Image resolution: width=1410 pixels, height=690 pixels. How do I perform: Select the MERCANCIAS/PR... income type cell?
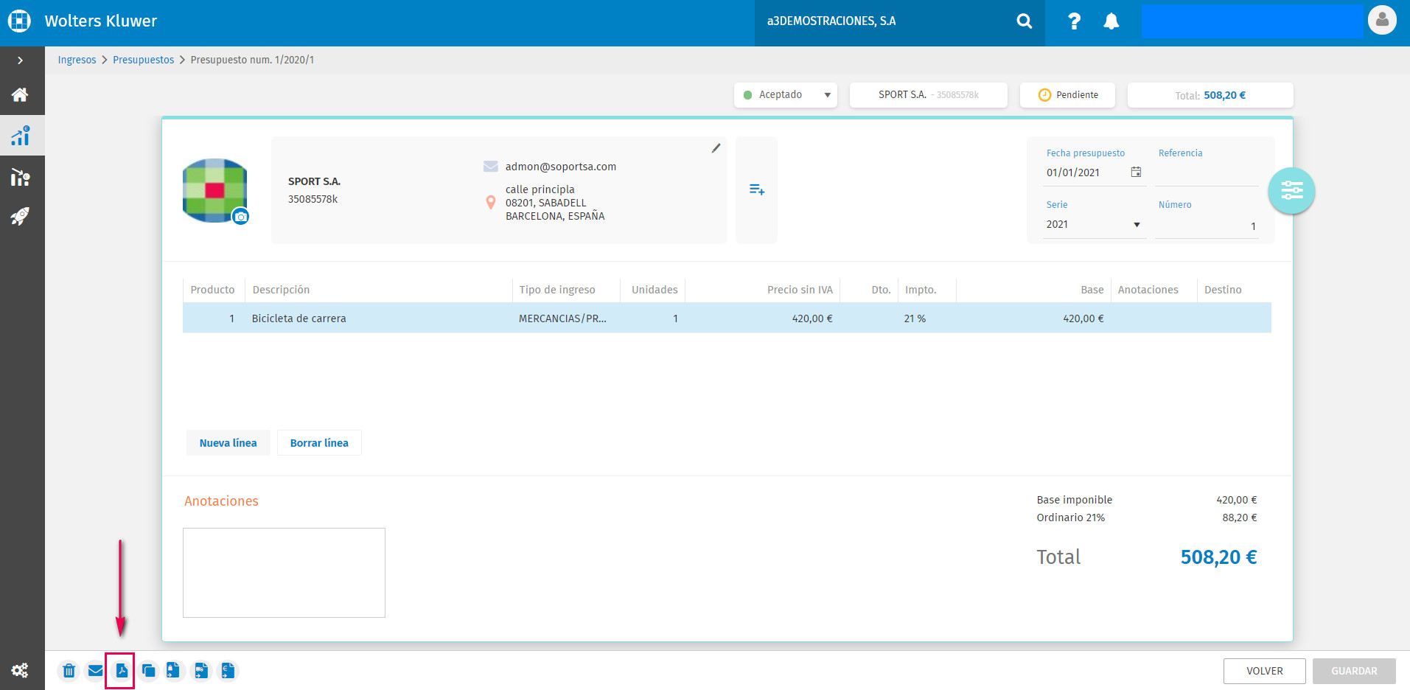point(565,318)
